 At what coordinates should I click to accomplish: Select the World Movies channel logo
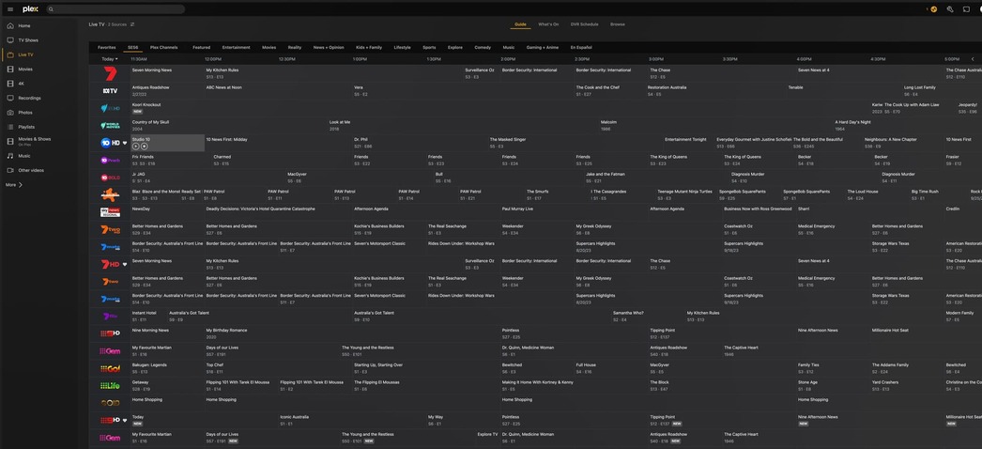coord(110,125)
